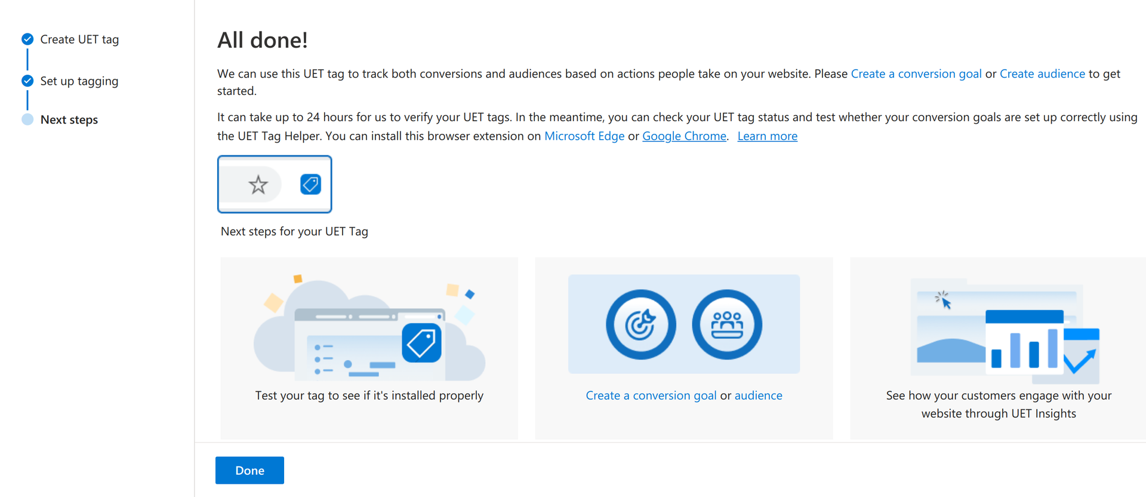Click the blue UET tag helper icon
This screenshot has width=1146, height=497.
tap(310, 184)
